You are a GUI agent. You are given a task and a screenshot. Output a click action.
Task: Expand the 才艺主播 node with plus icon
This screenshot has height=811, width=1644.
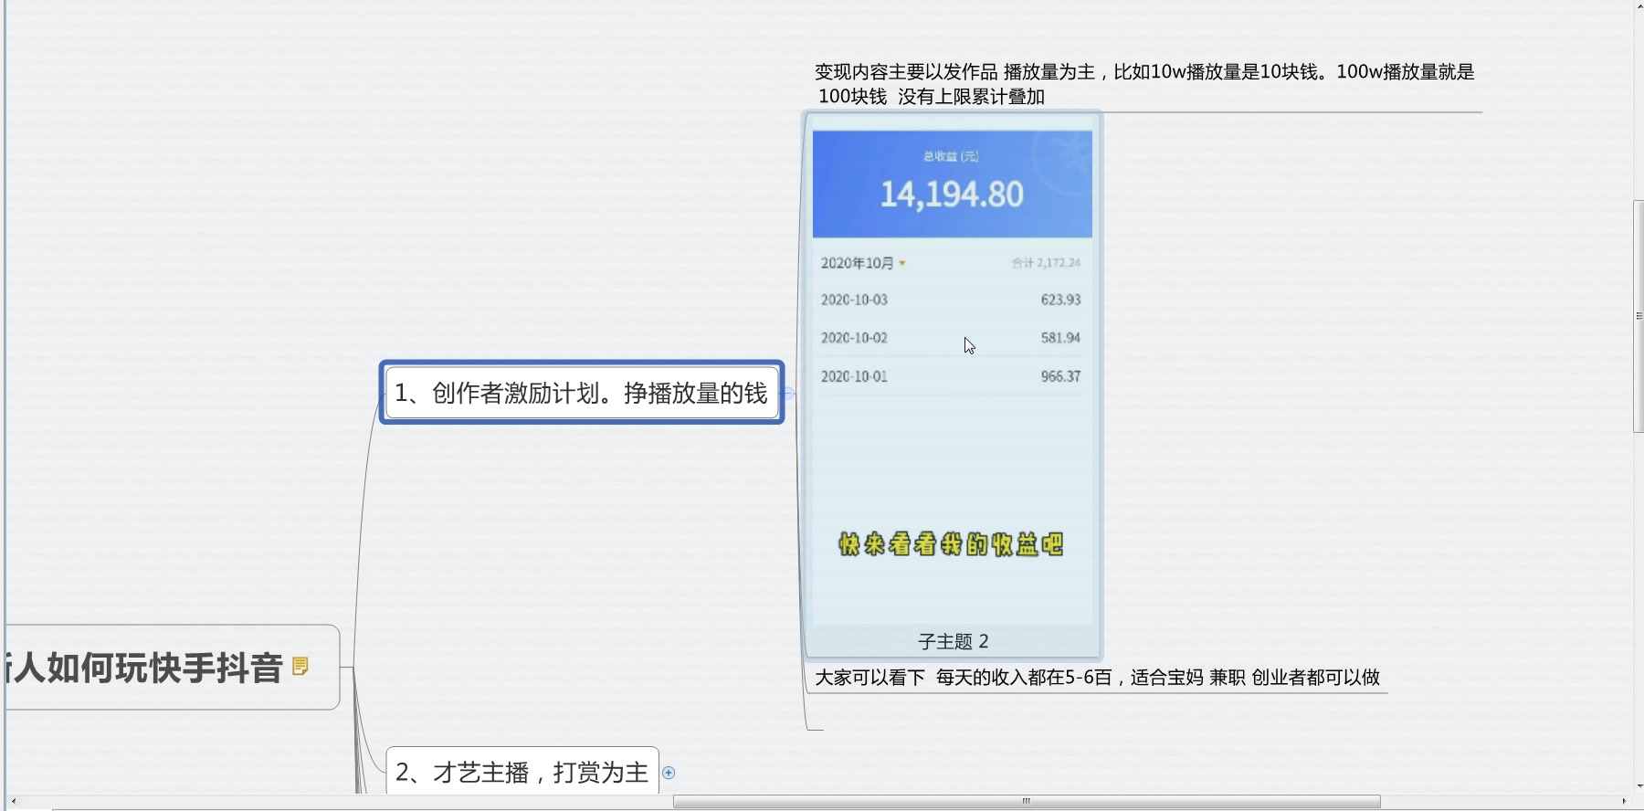pyautogui.click(x=669, y=773)
